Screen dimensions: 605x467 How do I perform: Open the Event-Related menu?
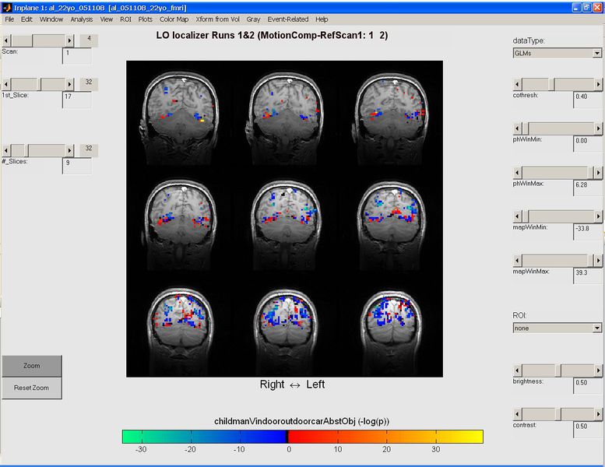click(x=287, y=19)
